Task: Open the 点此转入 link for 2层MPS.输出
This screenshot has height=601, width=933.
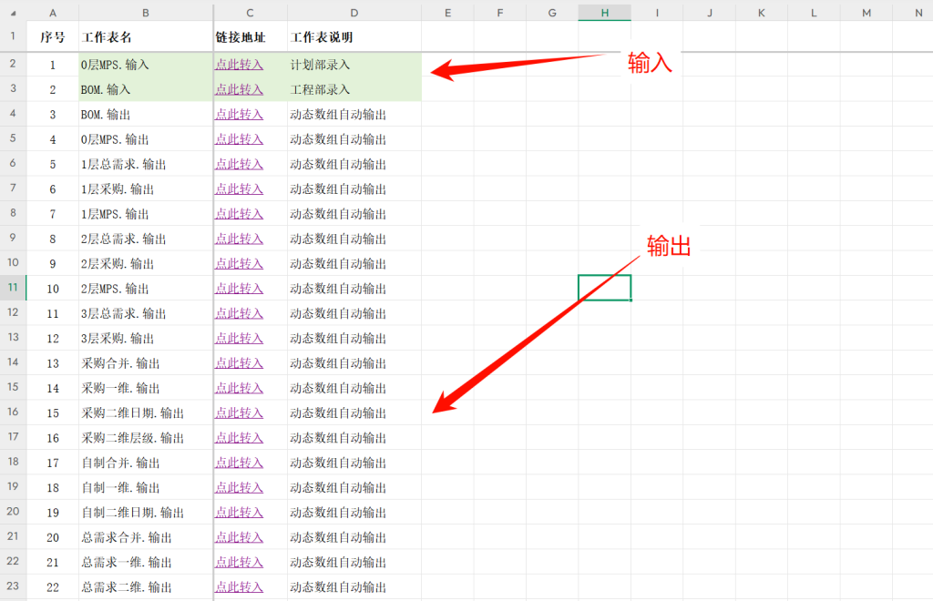Action: 239,289
